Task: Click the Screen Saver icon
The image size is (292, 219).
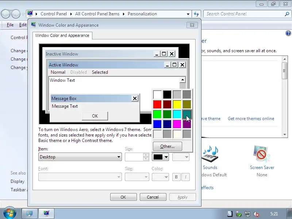Action: pyautogui.click(x=262, y=154)
